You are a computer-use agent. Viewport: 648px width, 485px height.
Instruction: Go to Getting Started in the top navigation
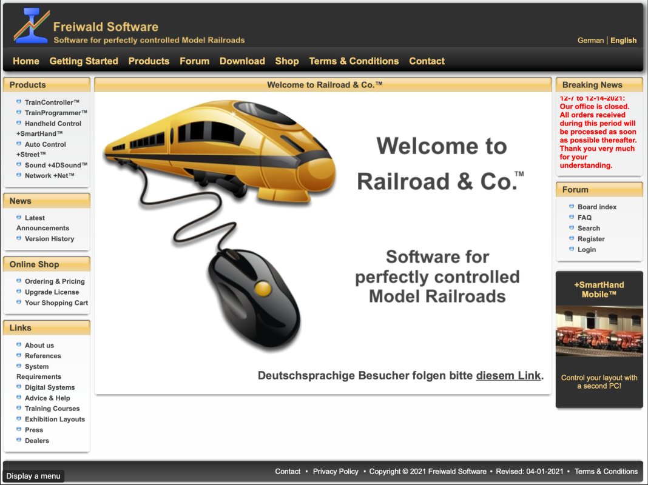pyautogui.click(x=84, y=61)
